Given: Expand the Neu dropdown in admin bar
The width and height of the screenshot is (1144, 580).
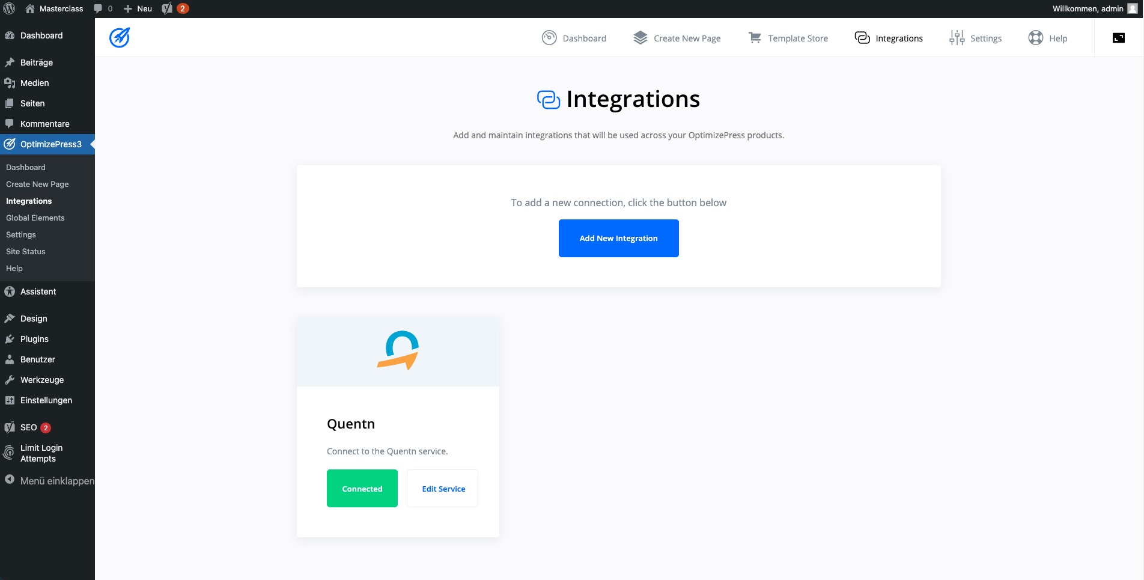Looking at the screenshot, I should [x=138, y=8].
